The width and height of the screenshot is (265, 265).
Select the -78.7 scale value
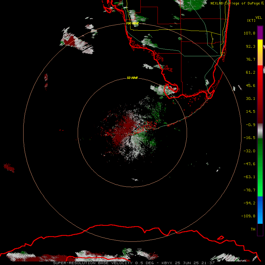point(249,190)
